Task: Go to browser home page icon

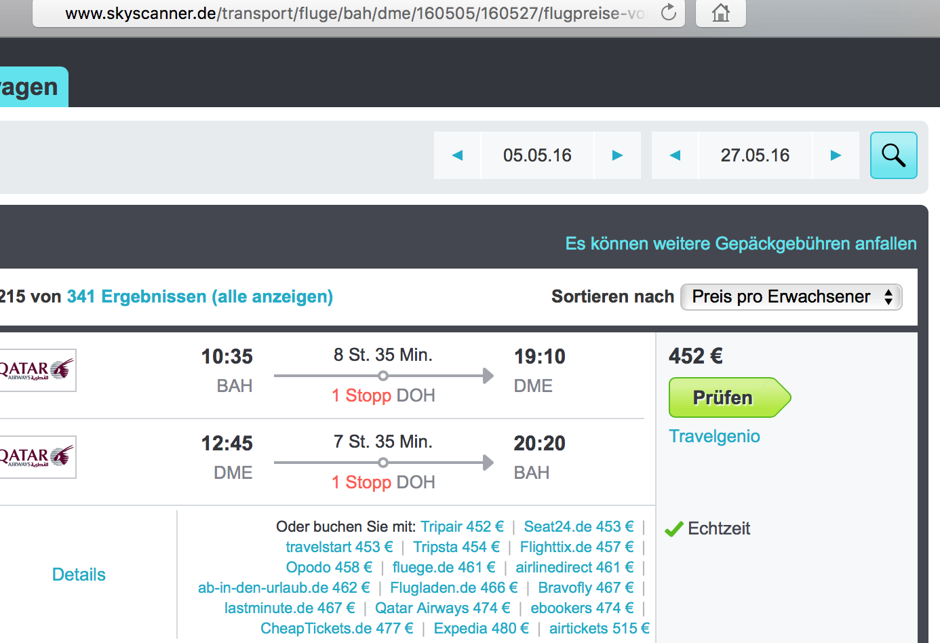Action: point(720,12)
